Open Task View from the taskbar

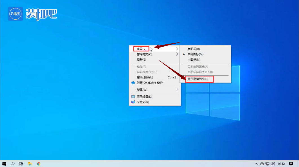pyautogui.click(x=21, y=164)
